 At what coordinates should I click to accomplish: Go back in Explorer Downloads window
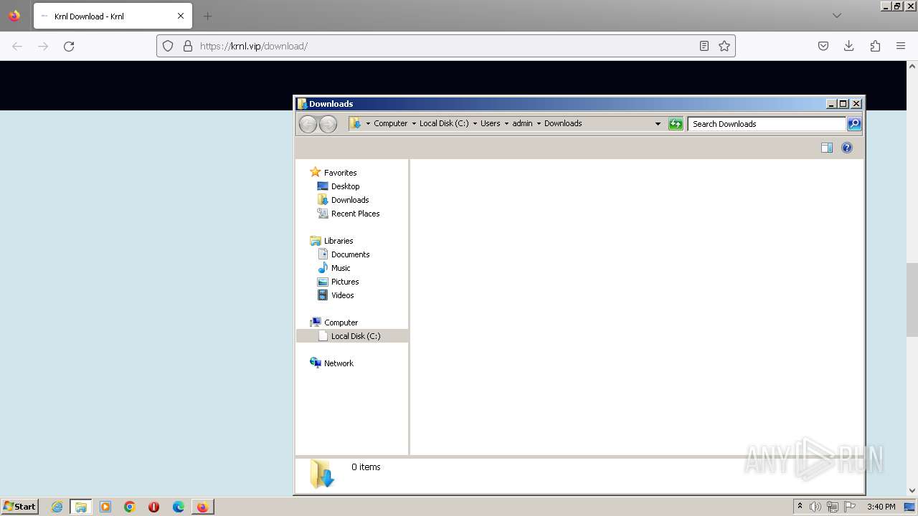click(x=308, y=124)
